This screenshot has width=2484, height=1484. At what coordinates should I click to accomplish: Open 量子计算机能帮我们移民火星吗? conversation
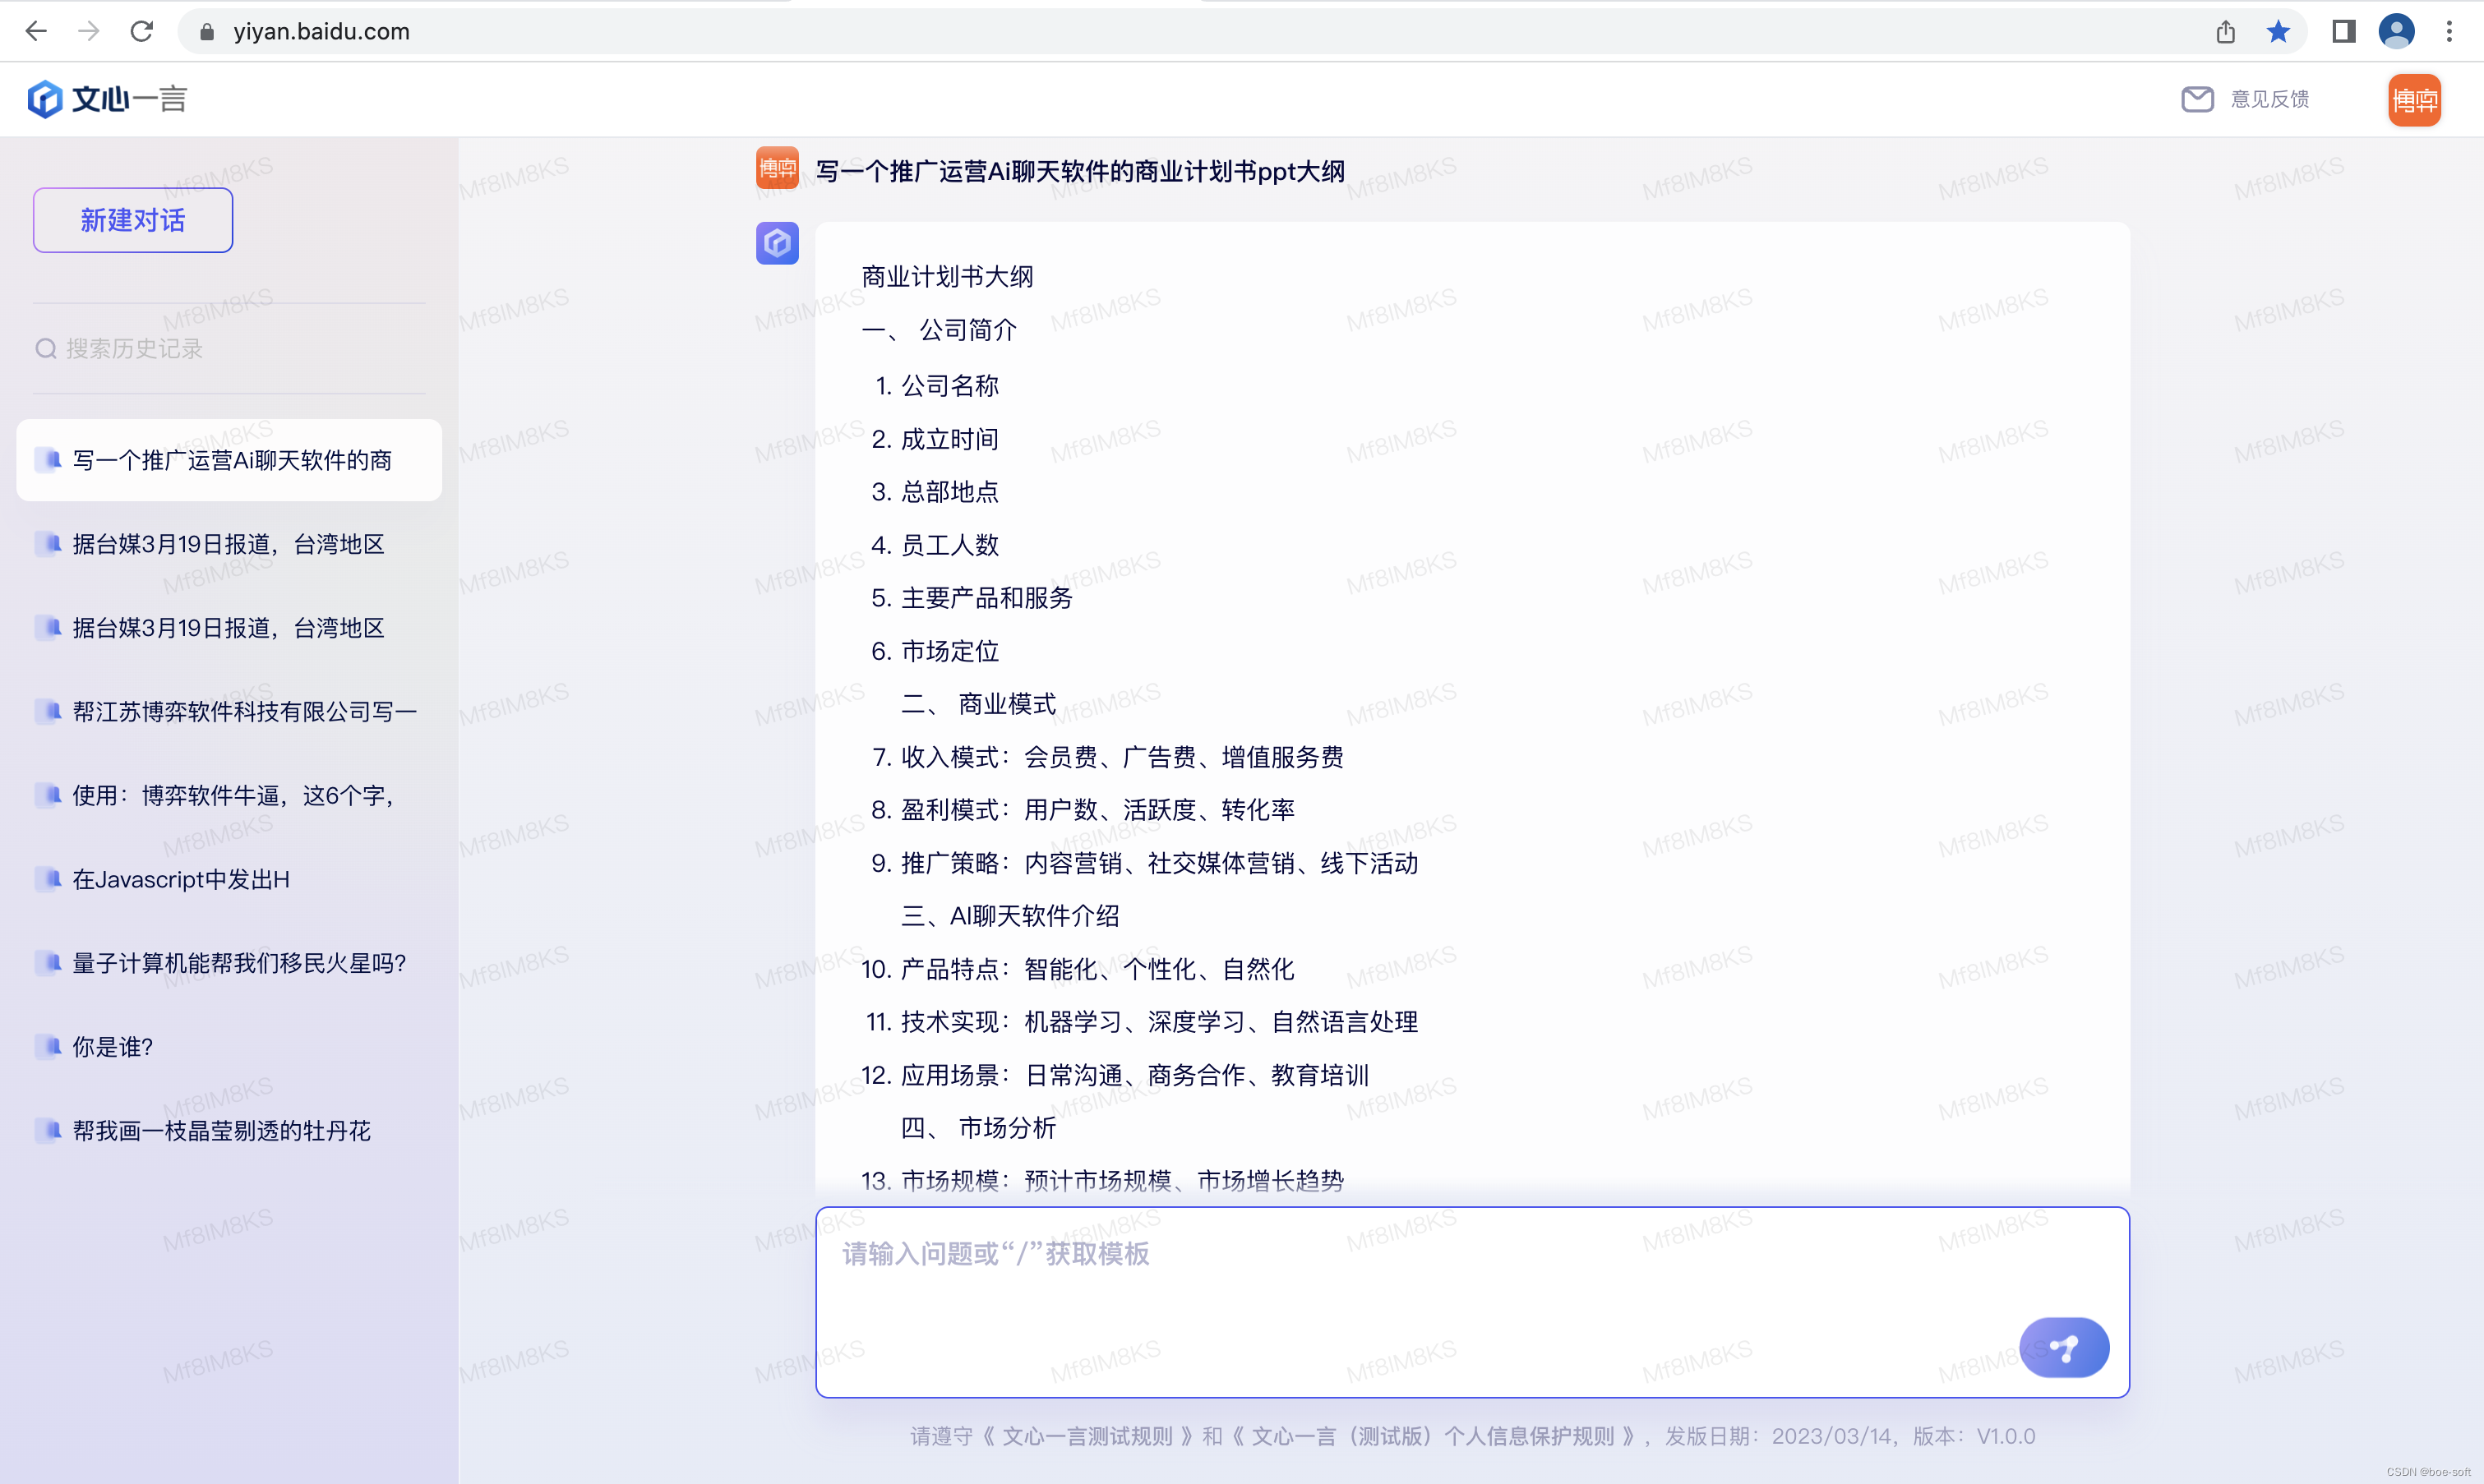229,963
